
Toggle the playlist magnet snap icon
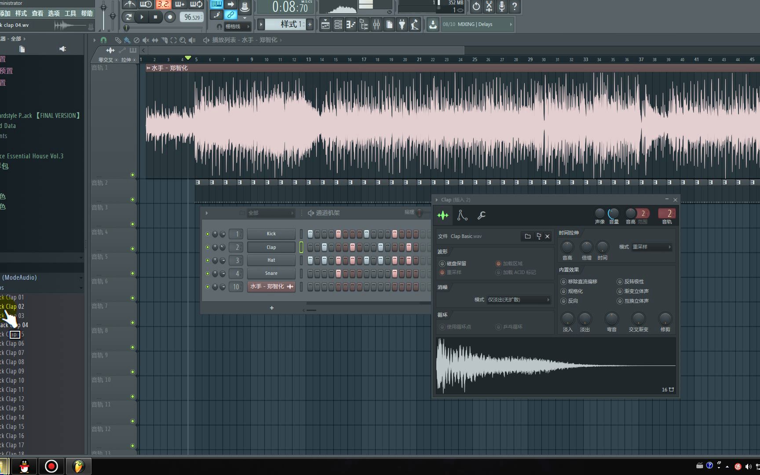103,40
